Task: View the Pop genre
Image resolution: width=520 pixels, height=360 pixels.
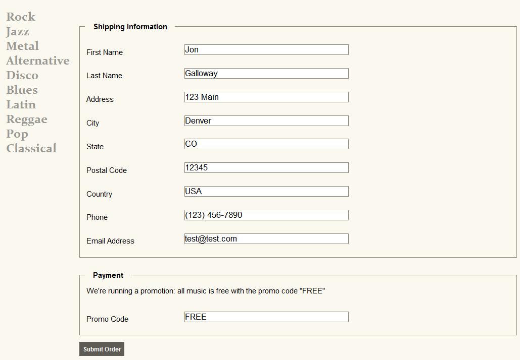Action: 17,134
